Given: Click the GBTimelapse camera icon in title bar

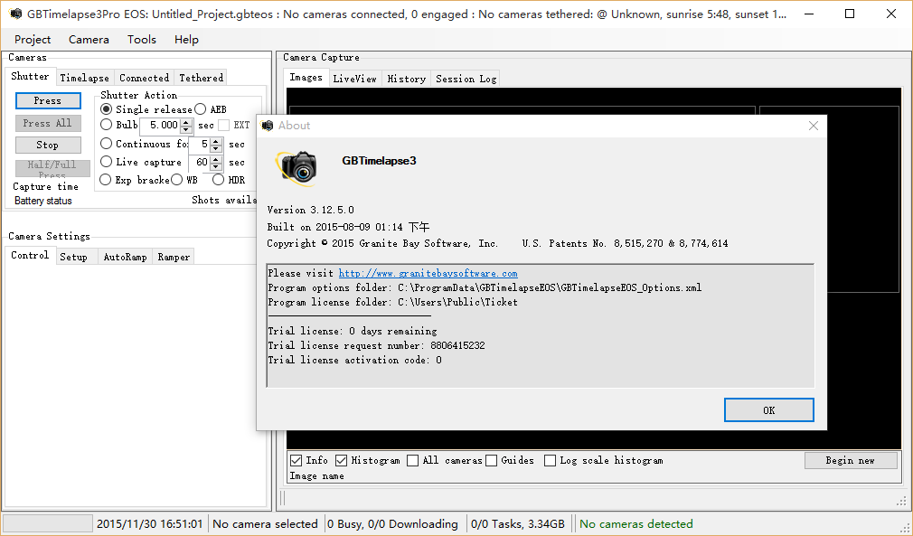Looking at the screenshot, I should click(15, 14).
